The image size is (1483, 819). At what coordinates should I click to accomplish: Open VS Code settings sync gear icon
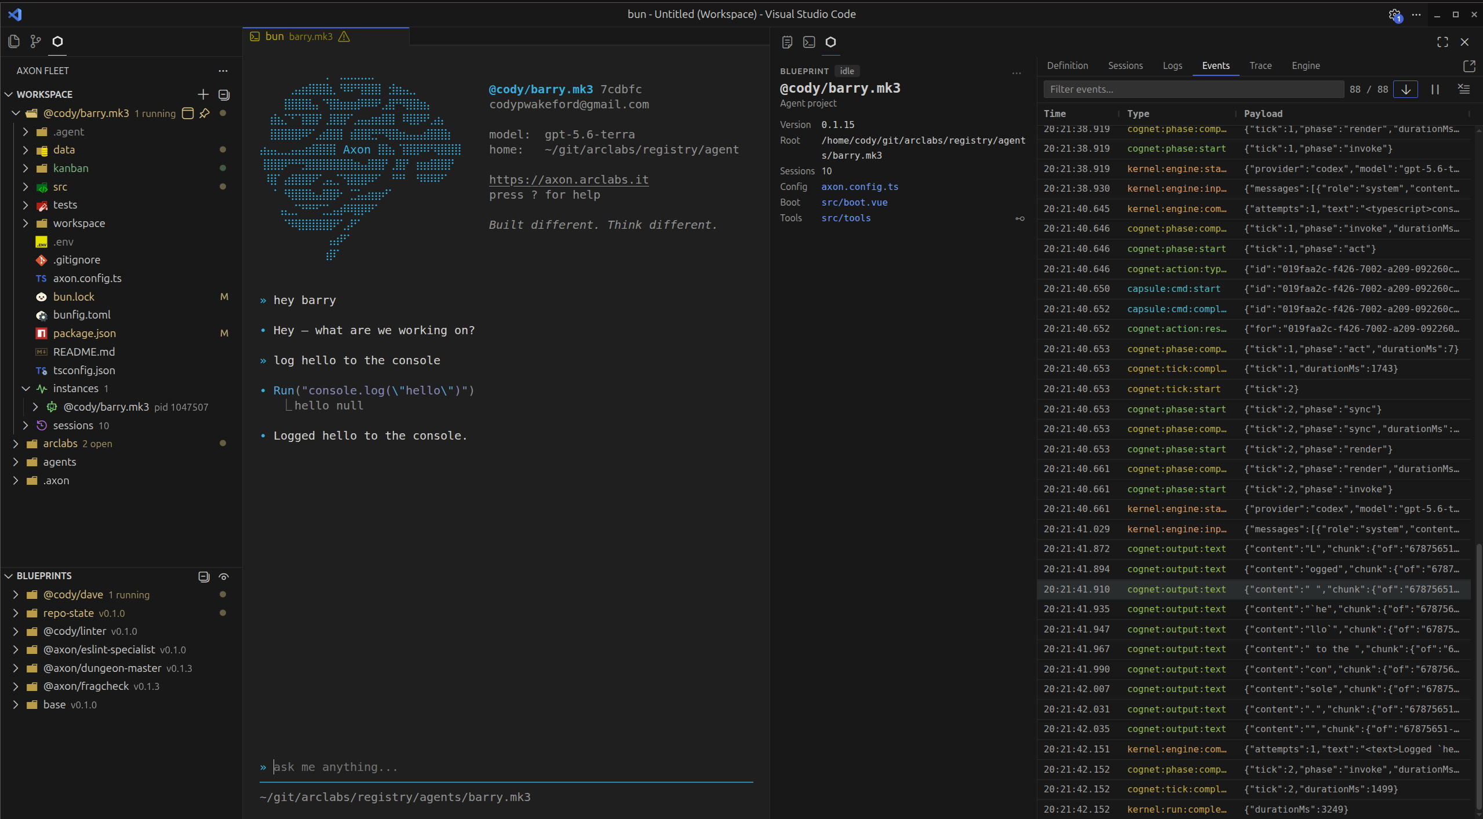pos(1395,14)
